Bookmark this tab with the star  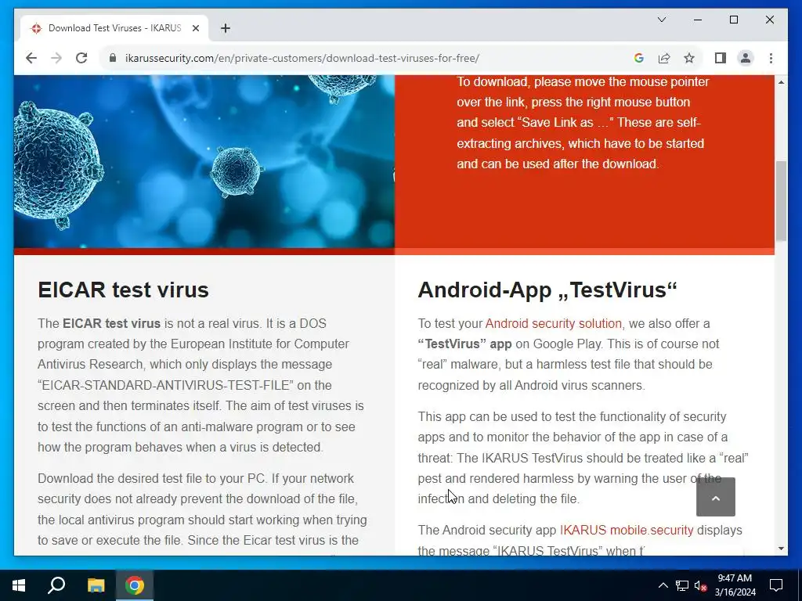[x=689, y=58]
